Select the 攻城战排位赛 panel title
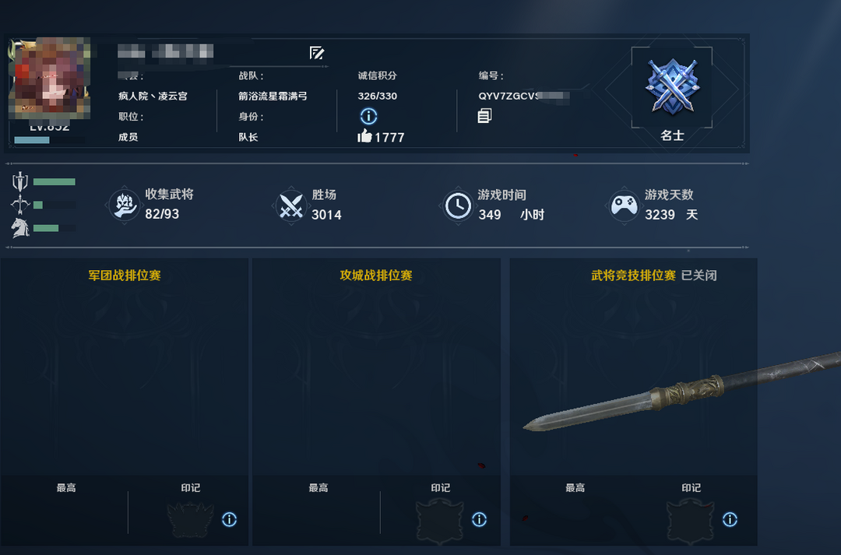Viewport: 841px width, 555px height. coord(376,275)
